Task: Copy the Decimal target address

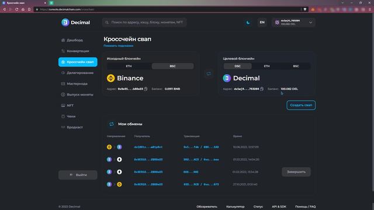Action: (262, 89)
